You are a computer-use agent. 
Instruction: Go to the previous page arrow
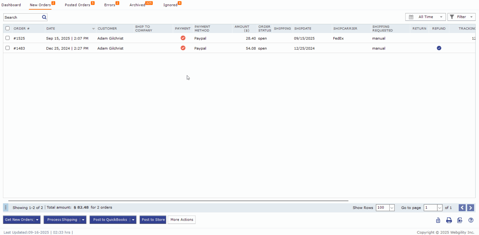click(x=462, y=208)
